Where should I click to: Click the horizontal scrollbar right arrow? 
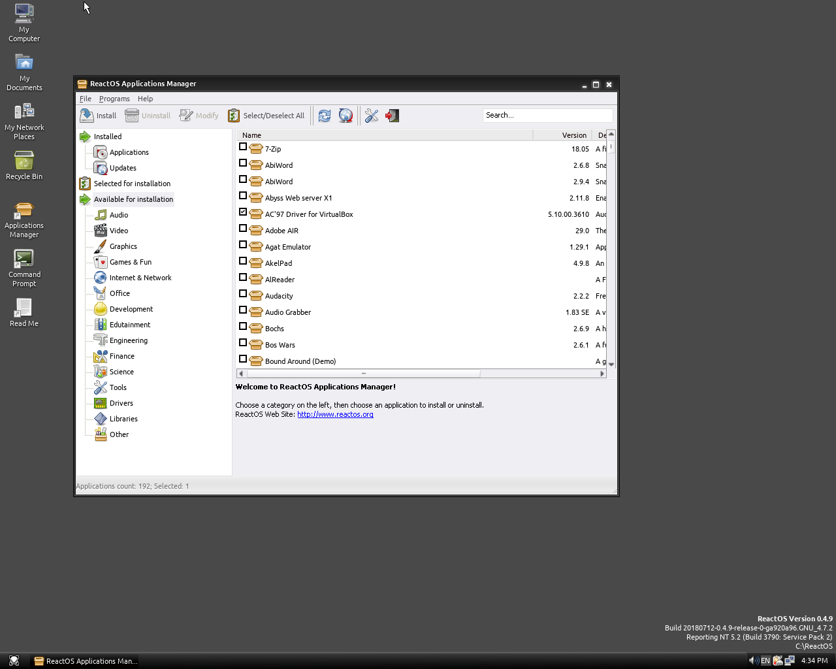click(602, 374)
